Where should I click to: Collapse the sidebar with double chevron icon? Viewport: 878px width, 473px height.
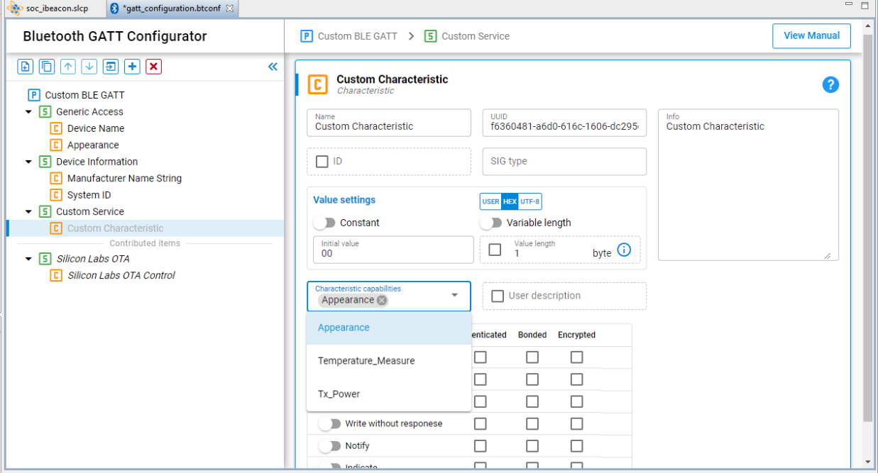pos(273,67)
